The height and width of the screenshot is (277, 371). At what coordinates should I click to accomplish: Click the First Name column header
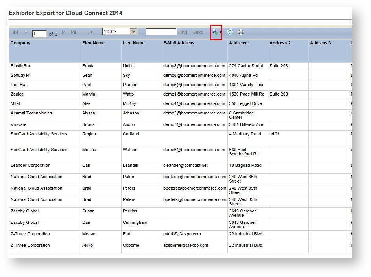93,43
